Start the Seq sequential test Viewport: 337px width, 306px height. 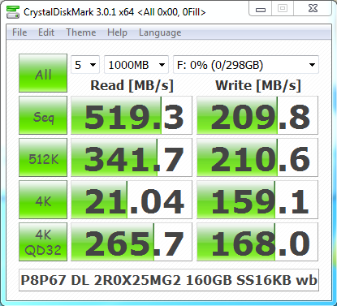[x=43, y=115]
